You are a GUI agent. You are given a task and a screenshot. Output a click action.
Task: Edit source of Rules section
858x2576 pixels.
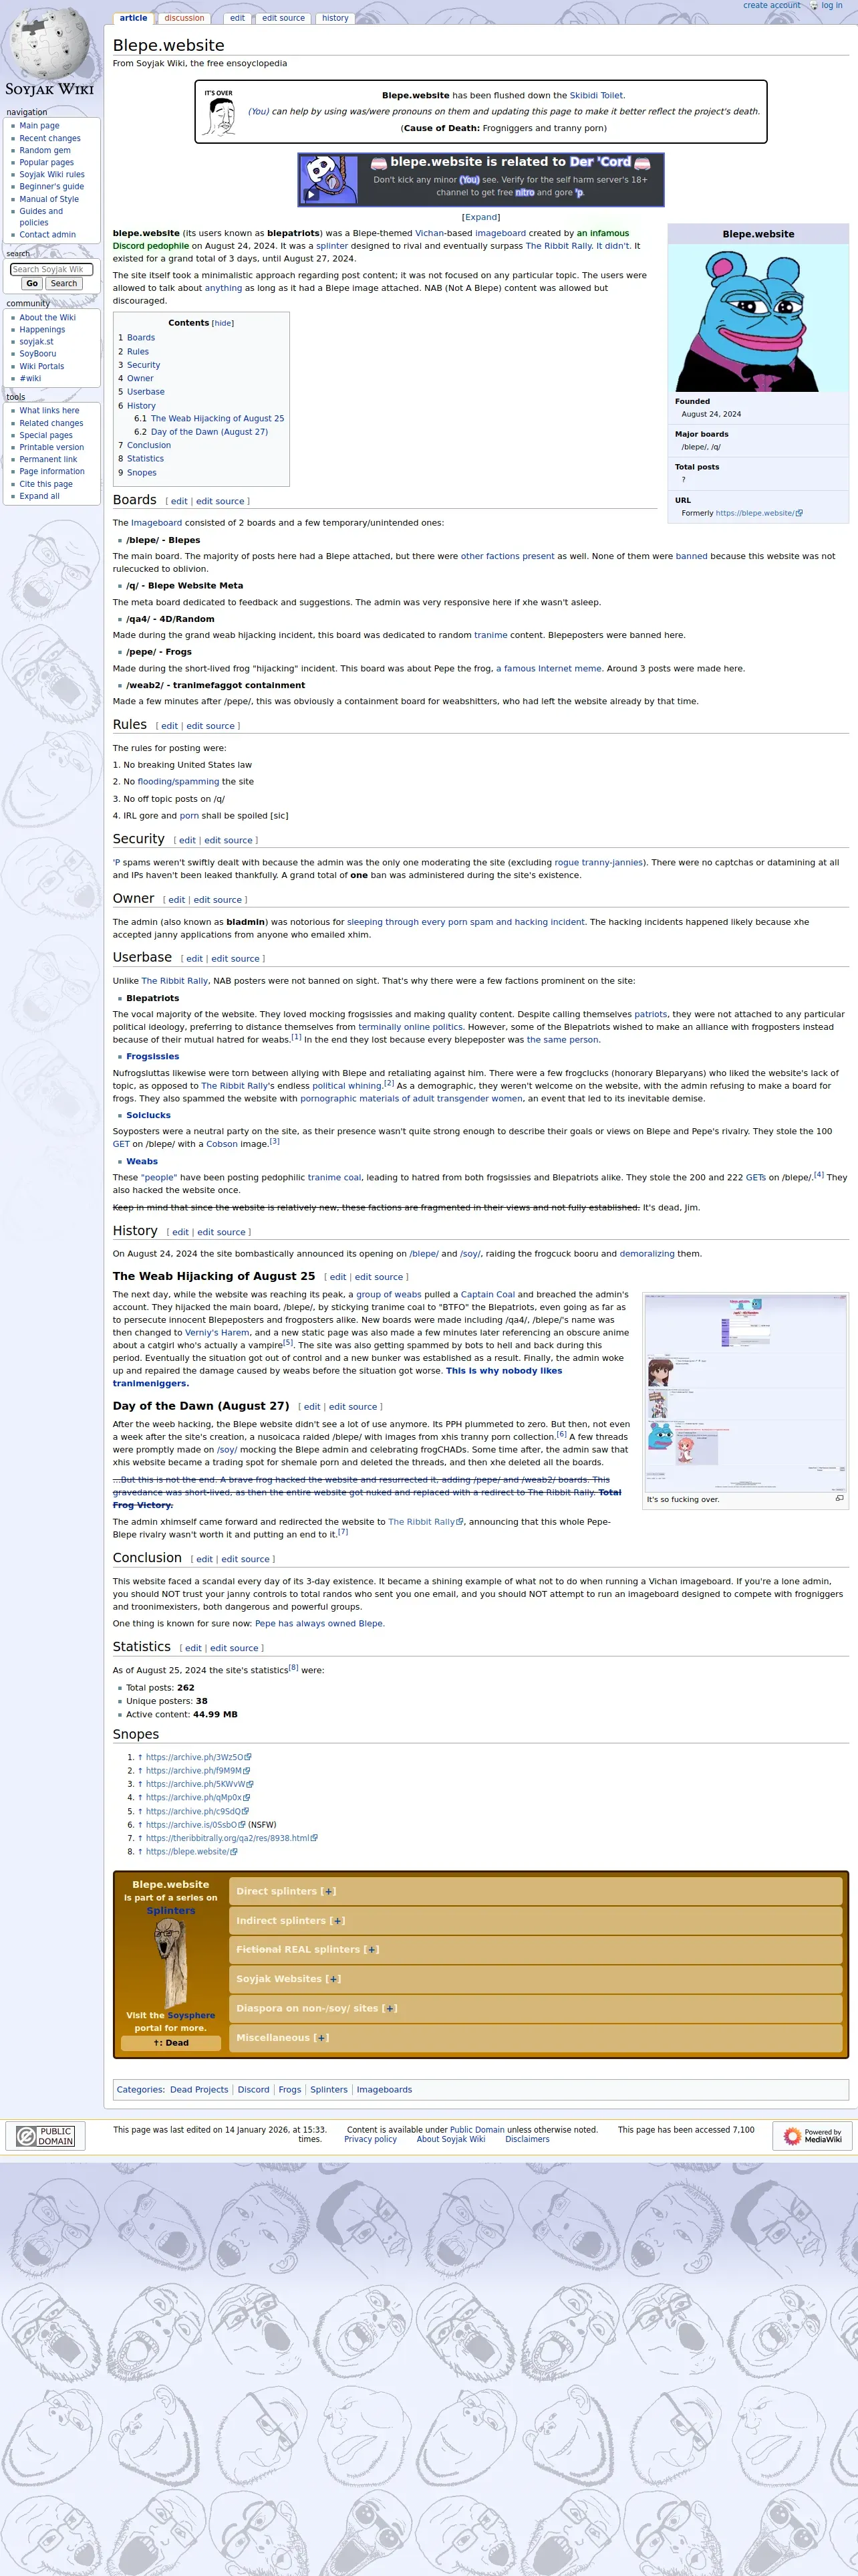[x=210, y=727]
